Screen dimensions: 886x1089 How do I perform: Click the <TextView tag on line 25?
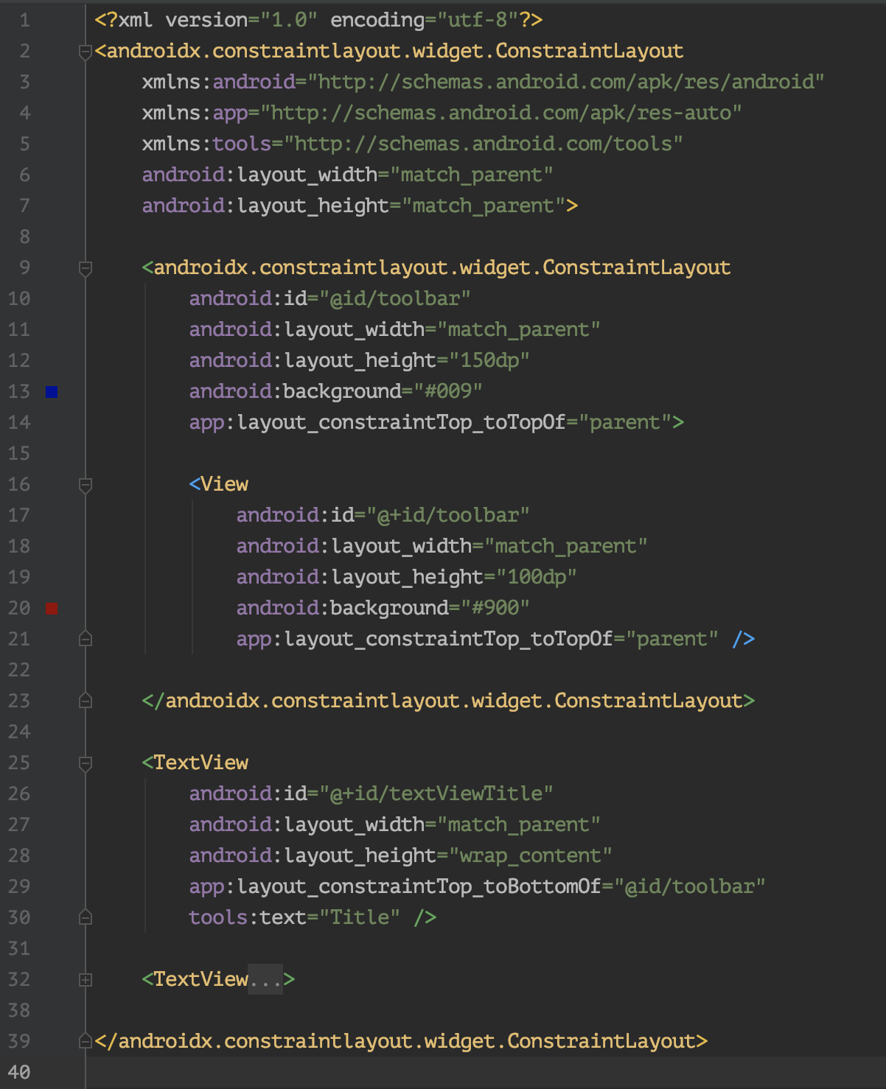point(195,763)
